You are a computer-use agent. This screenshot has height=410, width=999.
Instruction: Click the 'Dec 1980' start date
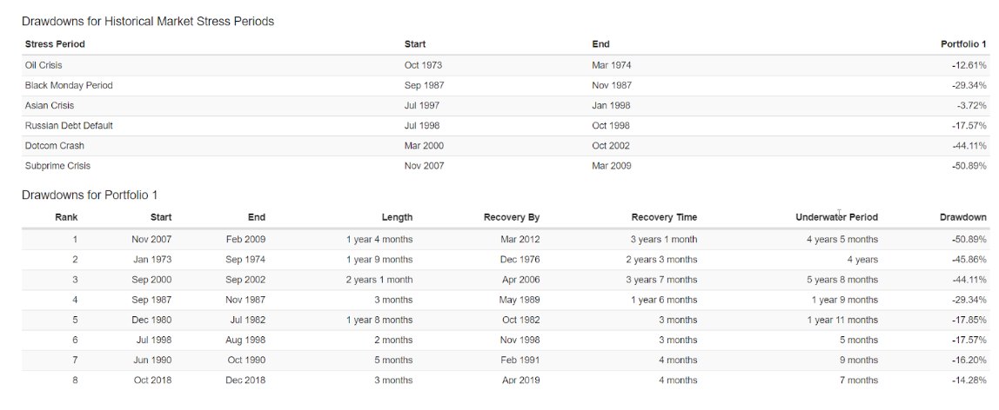(151, 320)
